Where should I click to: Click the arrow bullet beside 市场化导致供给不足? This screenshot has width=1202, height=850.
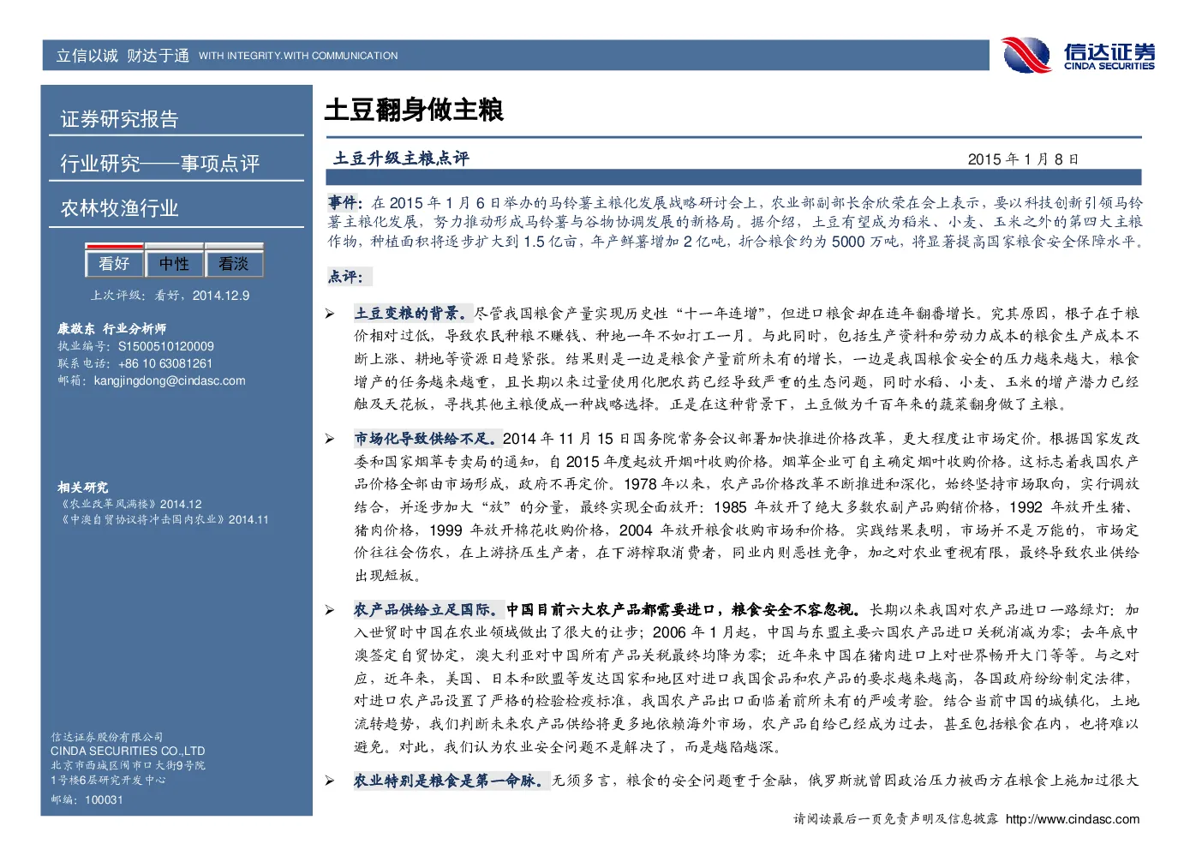pyautogui.click(x=330, y=440)
